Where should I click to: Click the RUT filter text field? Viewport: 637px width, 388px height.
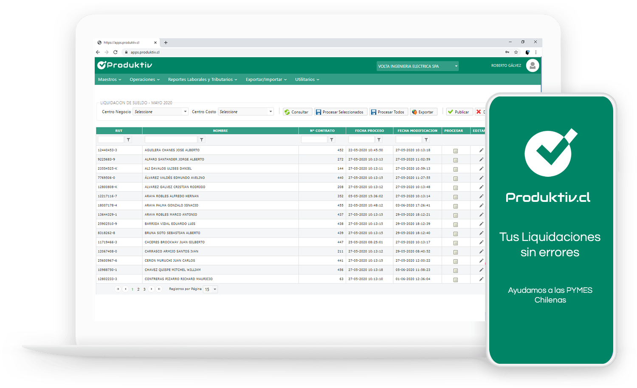111,139
